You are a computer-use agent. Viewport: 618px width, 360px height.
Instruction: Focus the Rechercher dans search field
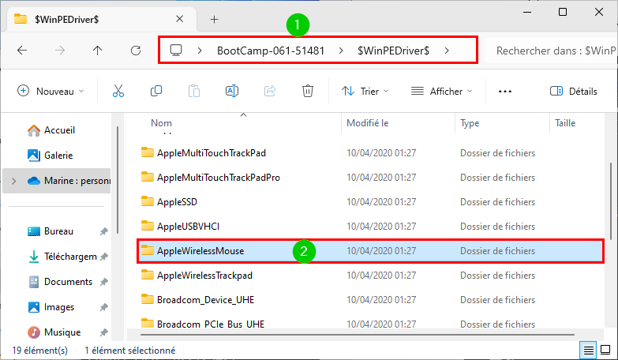pyautogui.click(x=551, y=51)
